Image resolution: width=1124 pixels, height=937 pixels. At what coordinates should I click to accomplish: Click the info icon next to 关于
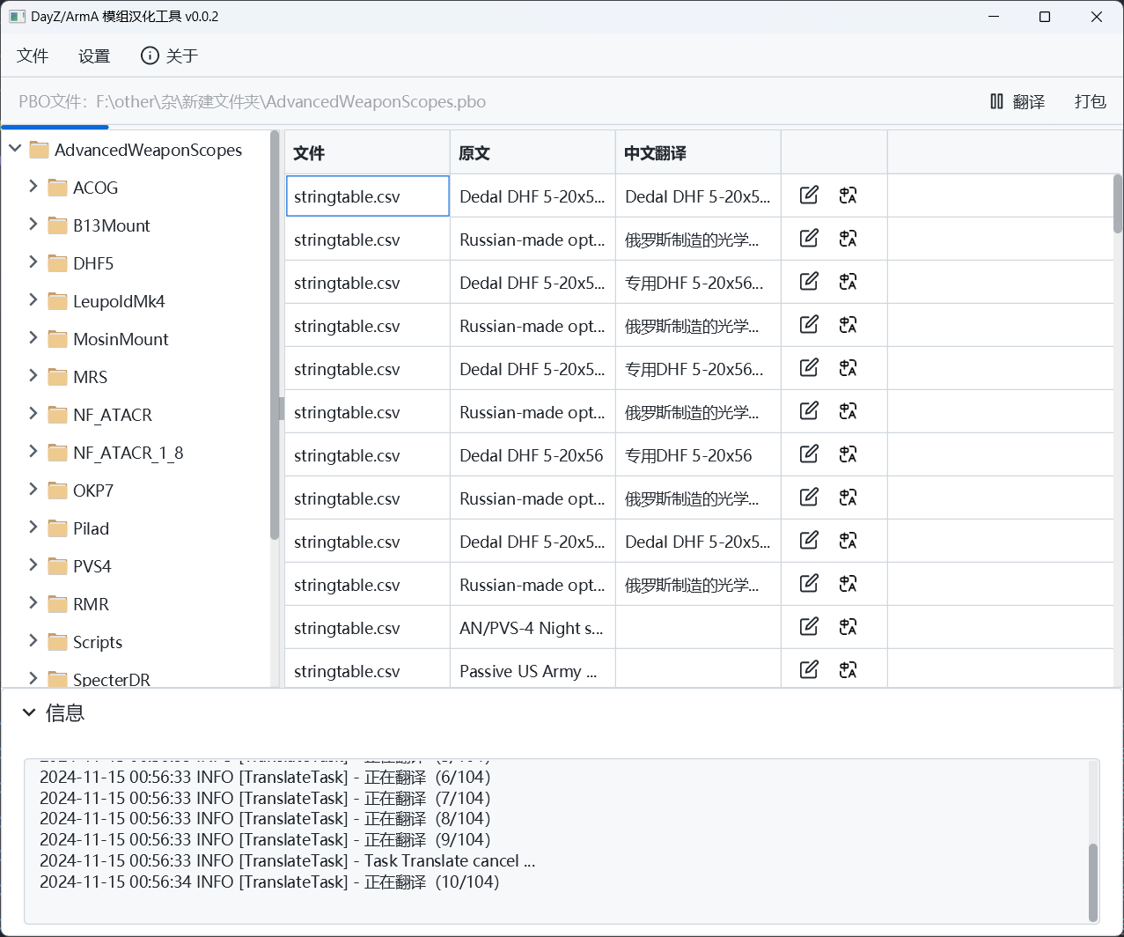click(151, 55)
